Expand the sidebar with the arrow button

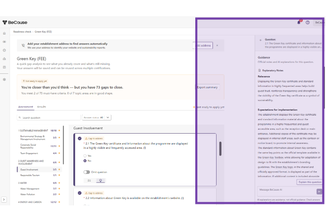point(4,199)
